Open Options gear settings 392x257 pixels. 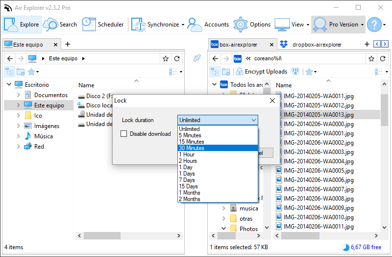(252, 25)
